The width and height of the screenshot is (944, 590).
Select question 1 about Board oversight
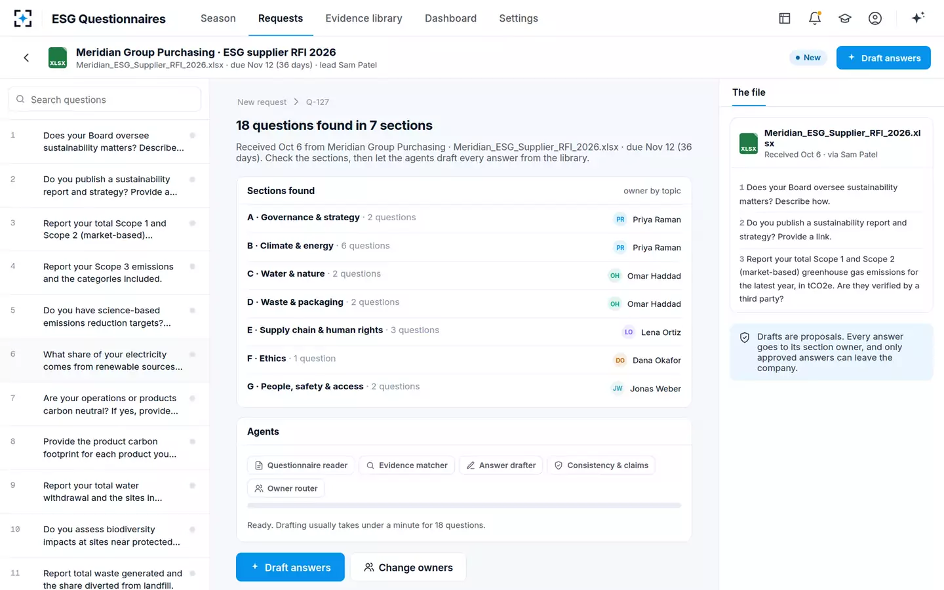click(x=105, y=142)
